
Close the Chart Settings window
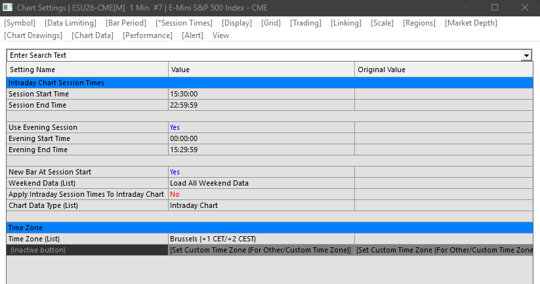[x=524, y=7]
